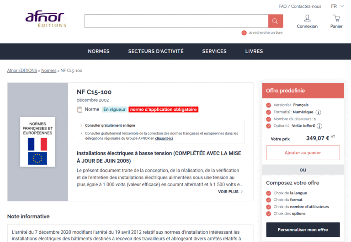Image resolution: width=351 pixels, height=242 pixels.
Task: Click the book icon next to Norme
Action: pos(80,110)
